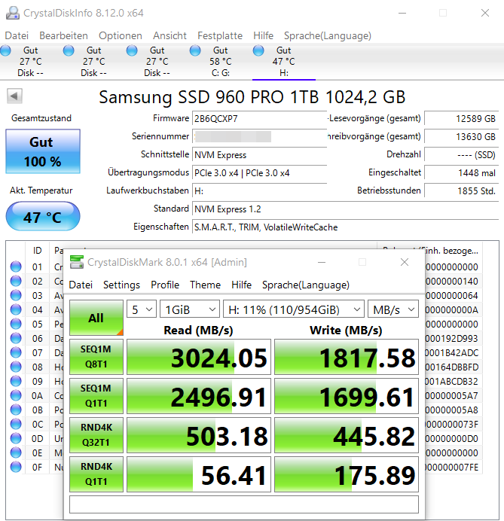Click the status orb for SMART attribute 0F
Viewport: 504px width, 521px height.
point(16,467)
